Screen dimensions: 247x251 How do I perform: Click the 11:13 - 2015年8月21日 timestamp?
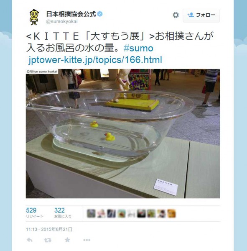tap(49, 229)
